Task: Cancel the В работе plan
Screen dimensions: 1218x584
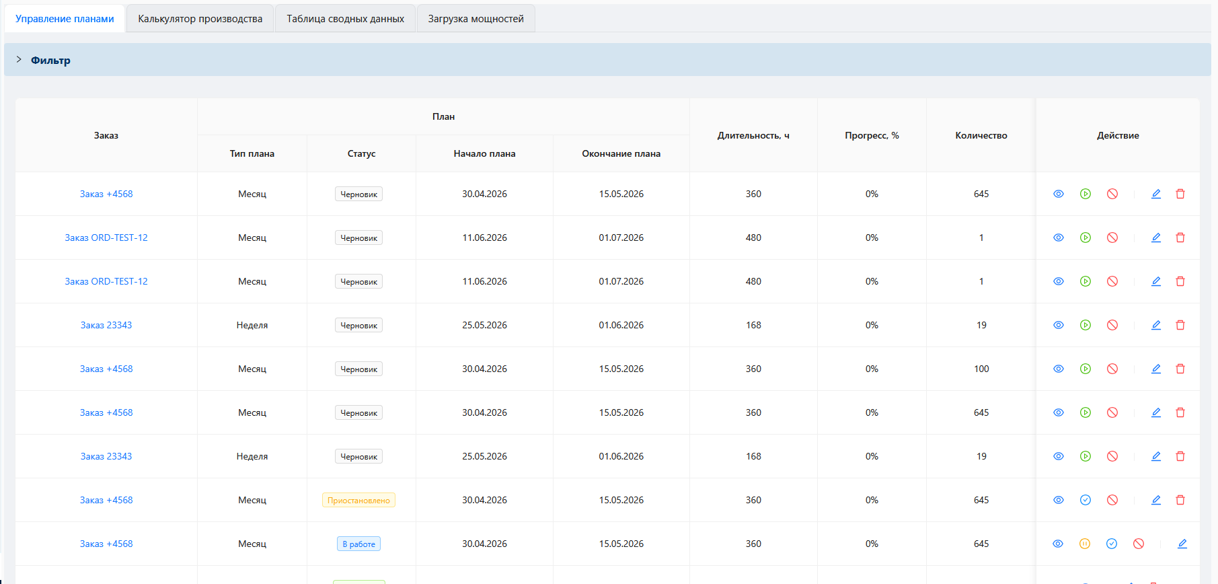Action: click(1139, 544)
